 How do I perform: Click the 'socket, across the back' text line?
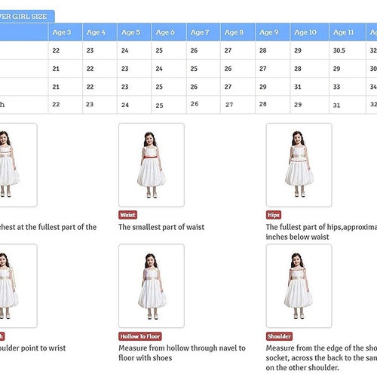(x=321, y=357)
